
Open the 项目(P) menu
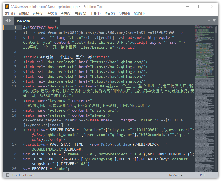[109, 13]
